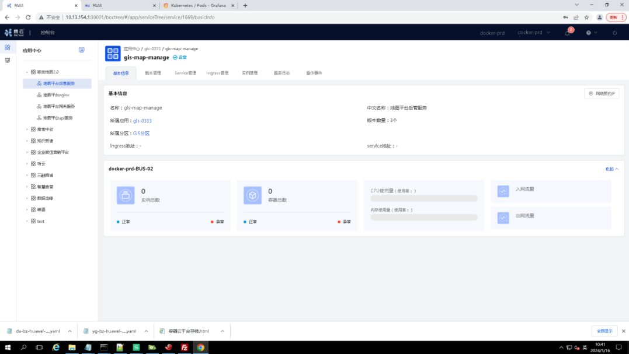The image size is (629, 354).
Task: Click the 全部显示 downloads button
Action: coord(604,331)
